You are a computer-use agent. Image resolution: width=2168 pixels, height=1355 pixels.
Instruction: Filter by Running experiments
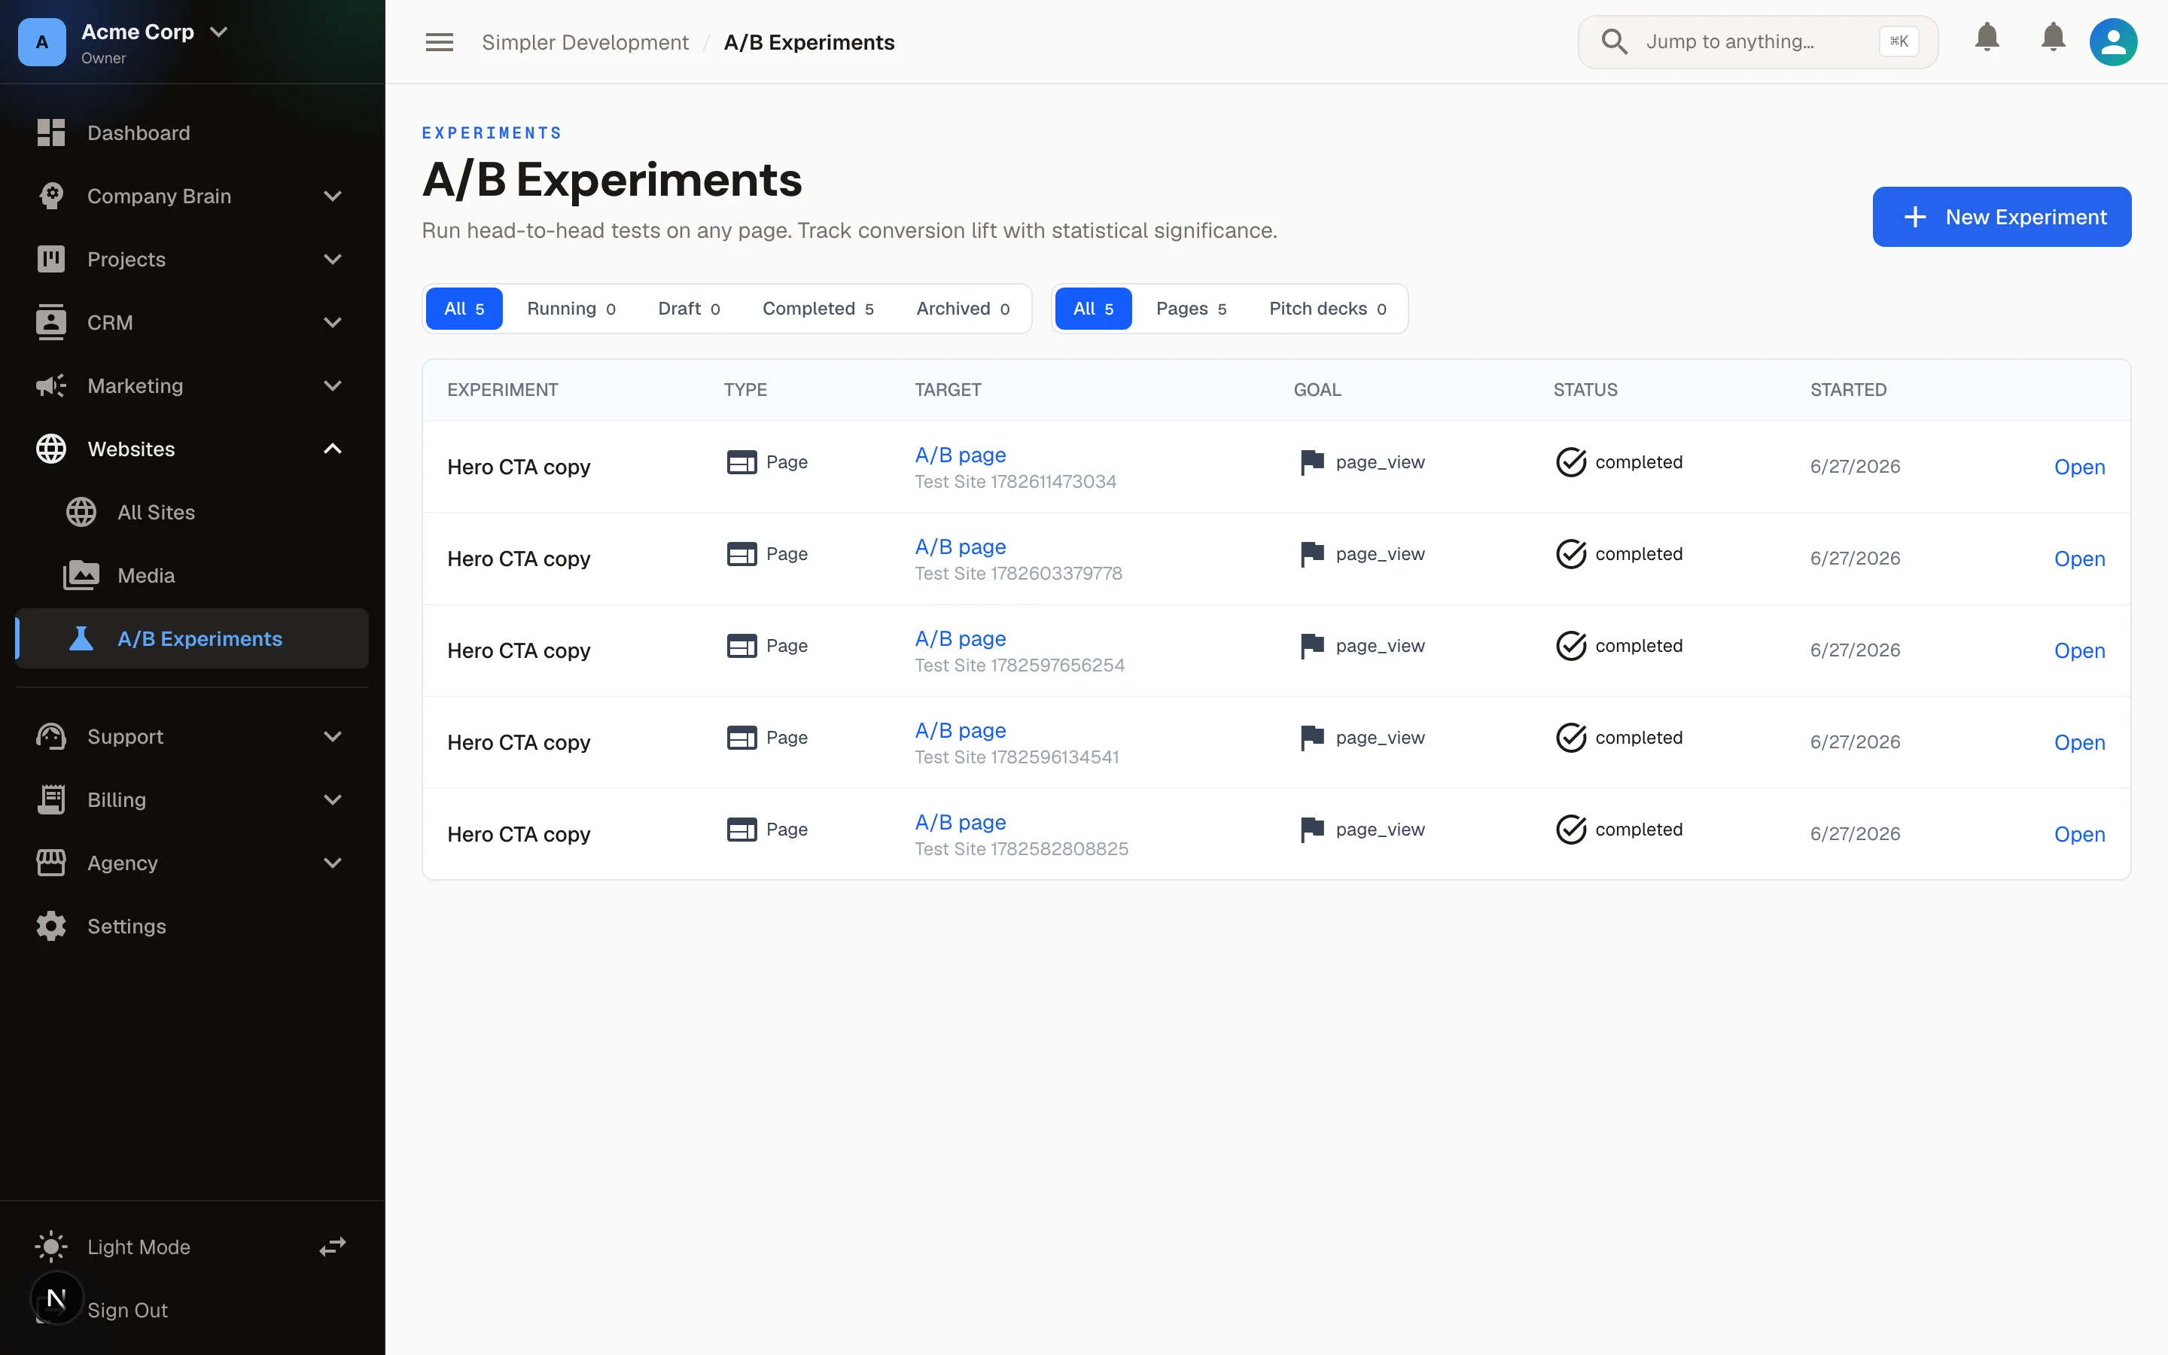571,309
